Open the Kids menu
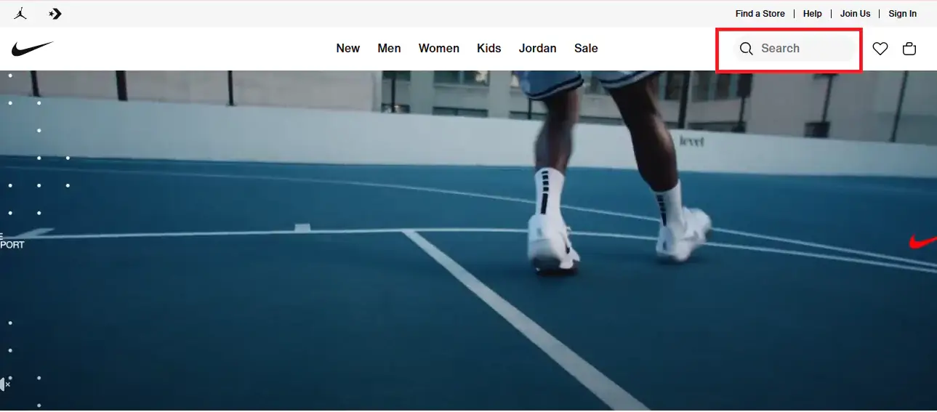The image size is (937, 412). 489,49
